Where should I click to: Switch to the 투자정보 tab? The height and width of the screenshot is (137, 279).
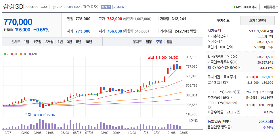223,20
